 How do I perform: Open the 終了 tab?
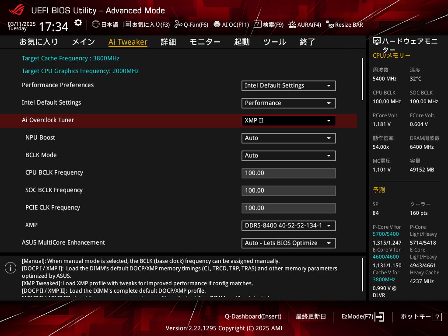point(308,42)
